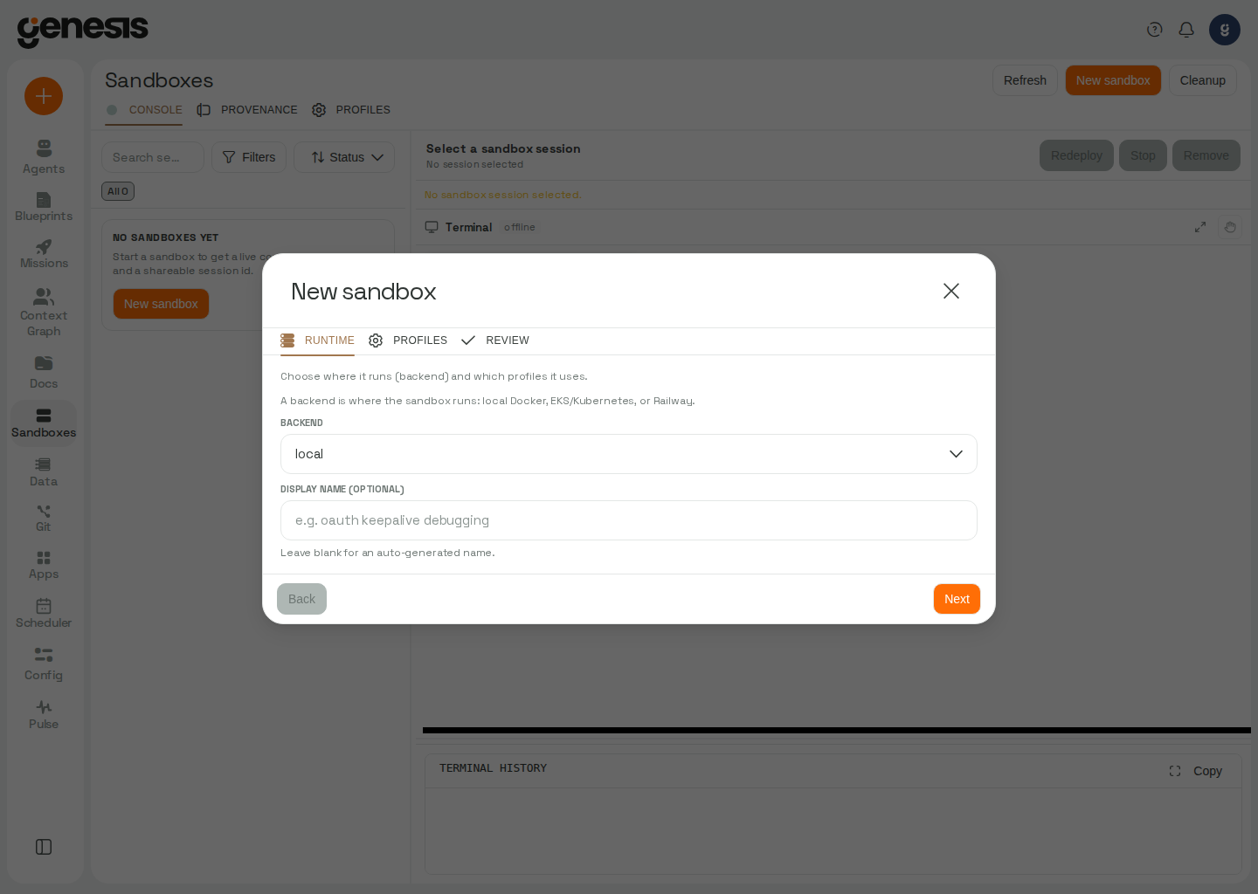Go to Missions section
Image resolution: width=1258 pixels, height=894 pixels.
pos(44,254)
